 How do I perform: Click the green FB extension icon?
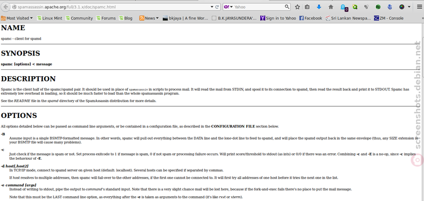pyautogui.click(x=378, y=7)
